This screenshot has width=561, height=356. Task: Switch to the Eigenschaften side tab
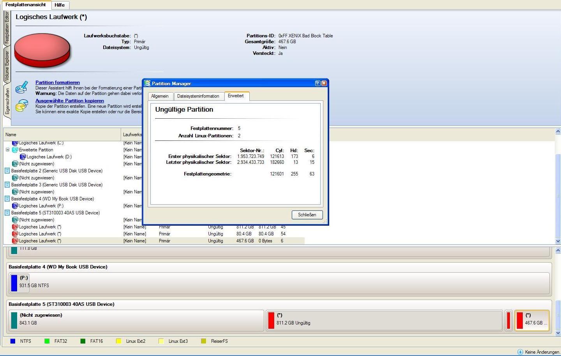point(7,101)
